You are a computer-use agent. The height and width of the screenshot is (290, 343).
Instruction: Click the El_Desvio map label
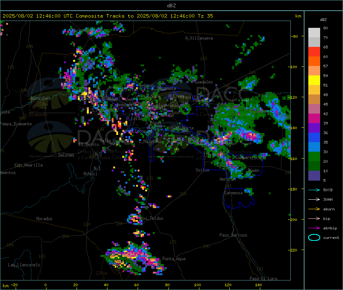point(89,144)
